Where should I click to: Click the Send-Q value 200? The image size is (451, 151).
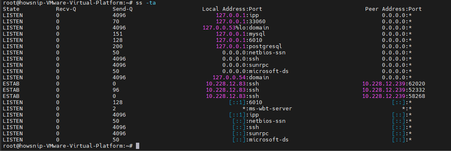click(118, 46)
